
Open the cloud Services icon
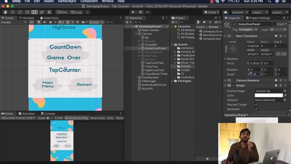point(226,12)
